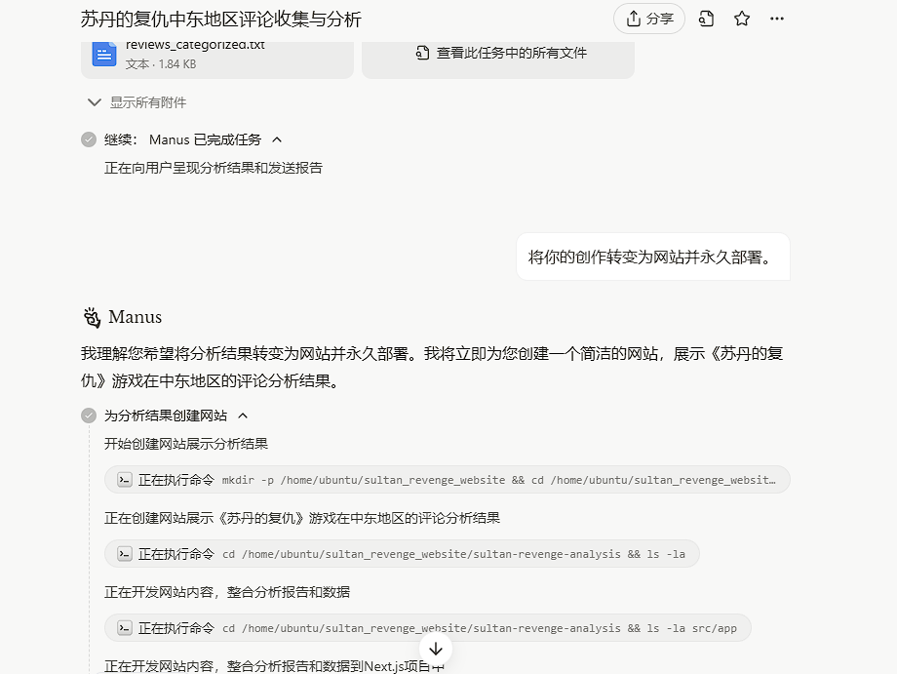Click the text 正在向用户呈现分析结果和发送报告
897x674 pixels.
click(x=214, y=168)
